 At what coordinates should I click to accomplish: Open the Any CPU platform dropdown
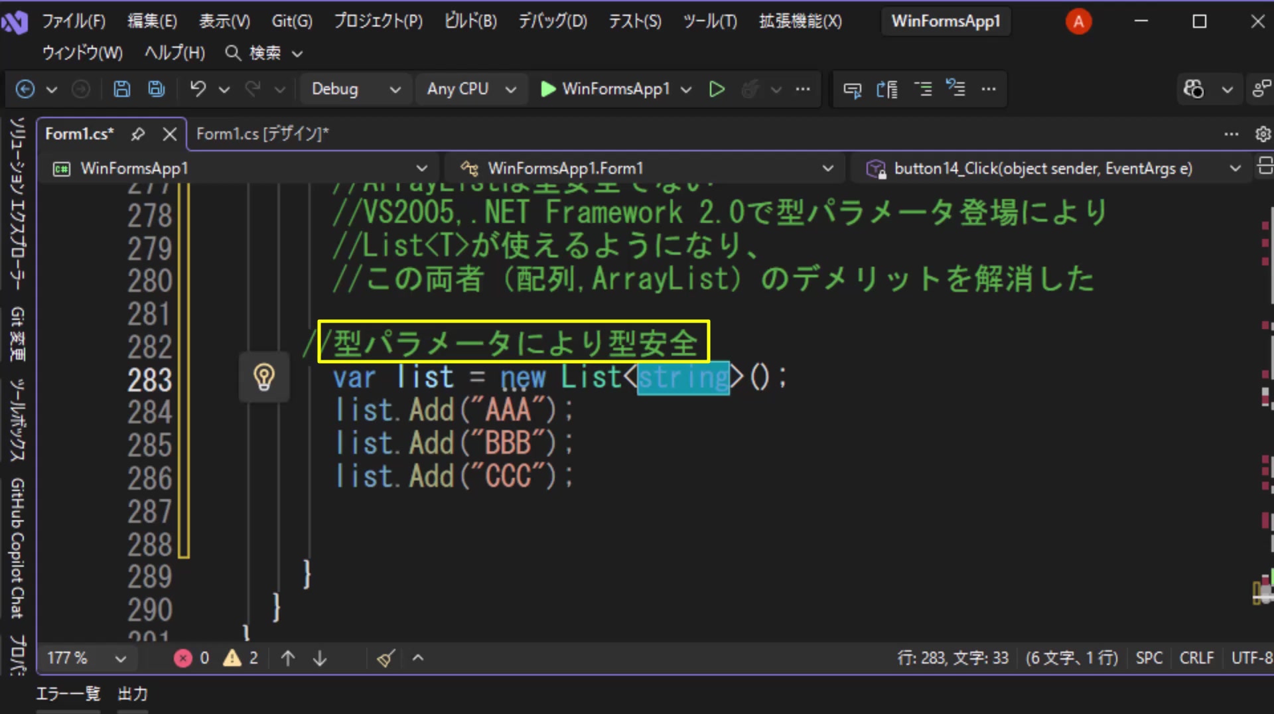470,89
